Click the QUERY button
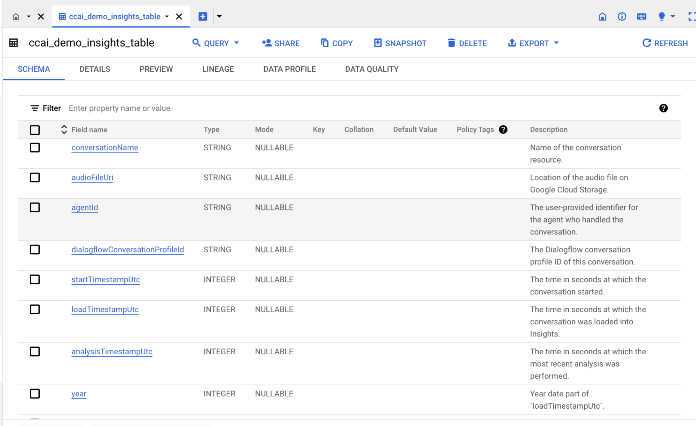 pos(211,43)
